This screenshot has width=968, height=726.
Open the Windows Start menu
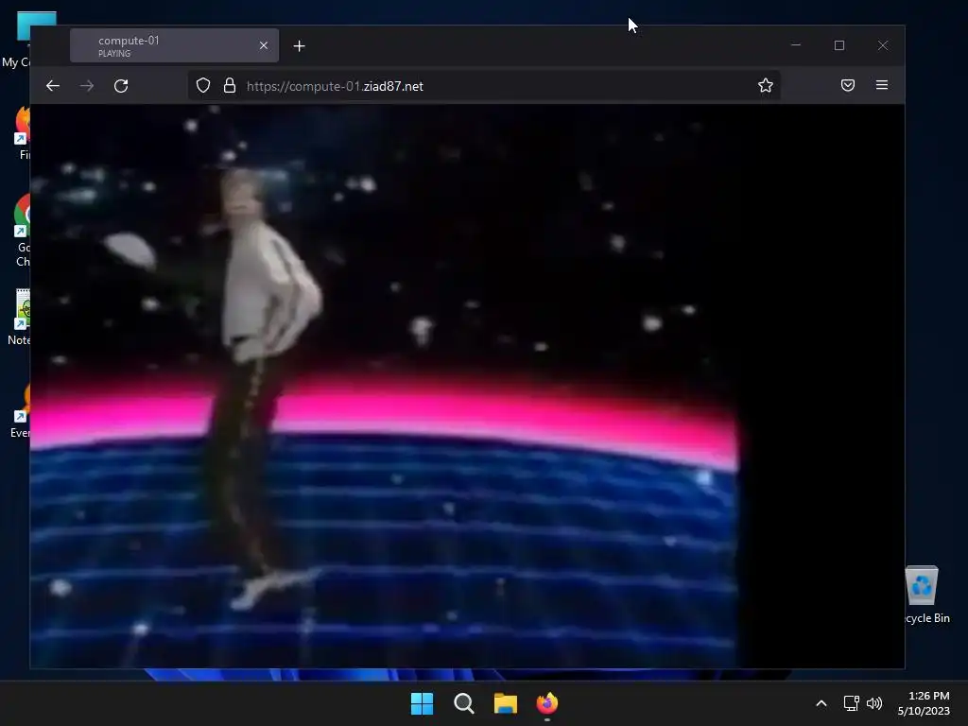tap(423, 703)
